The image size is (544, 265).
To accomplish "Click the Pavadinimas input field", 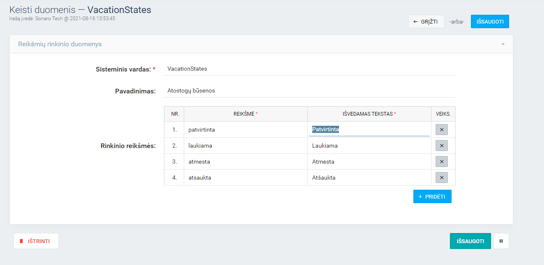I will click(309, 90).
